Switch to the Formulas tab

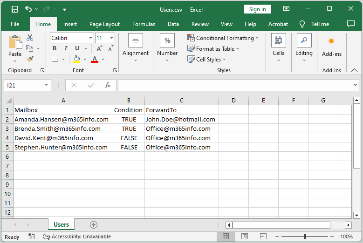pos(144,24)
